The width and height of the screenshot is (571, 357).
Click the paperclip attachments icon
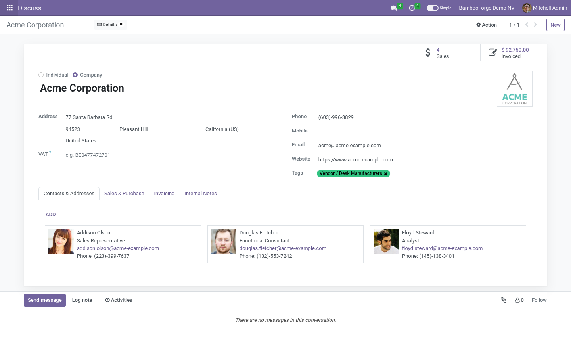click(504, 300)
